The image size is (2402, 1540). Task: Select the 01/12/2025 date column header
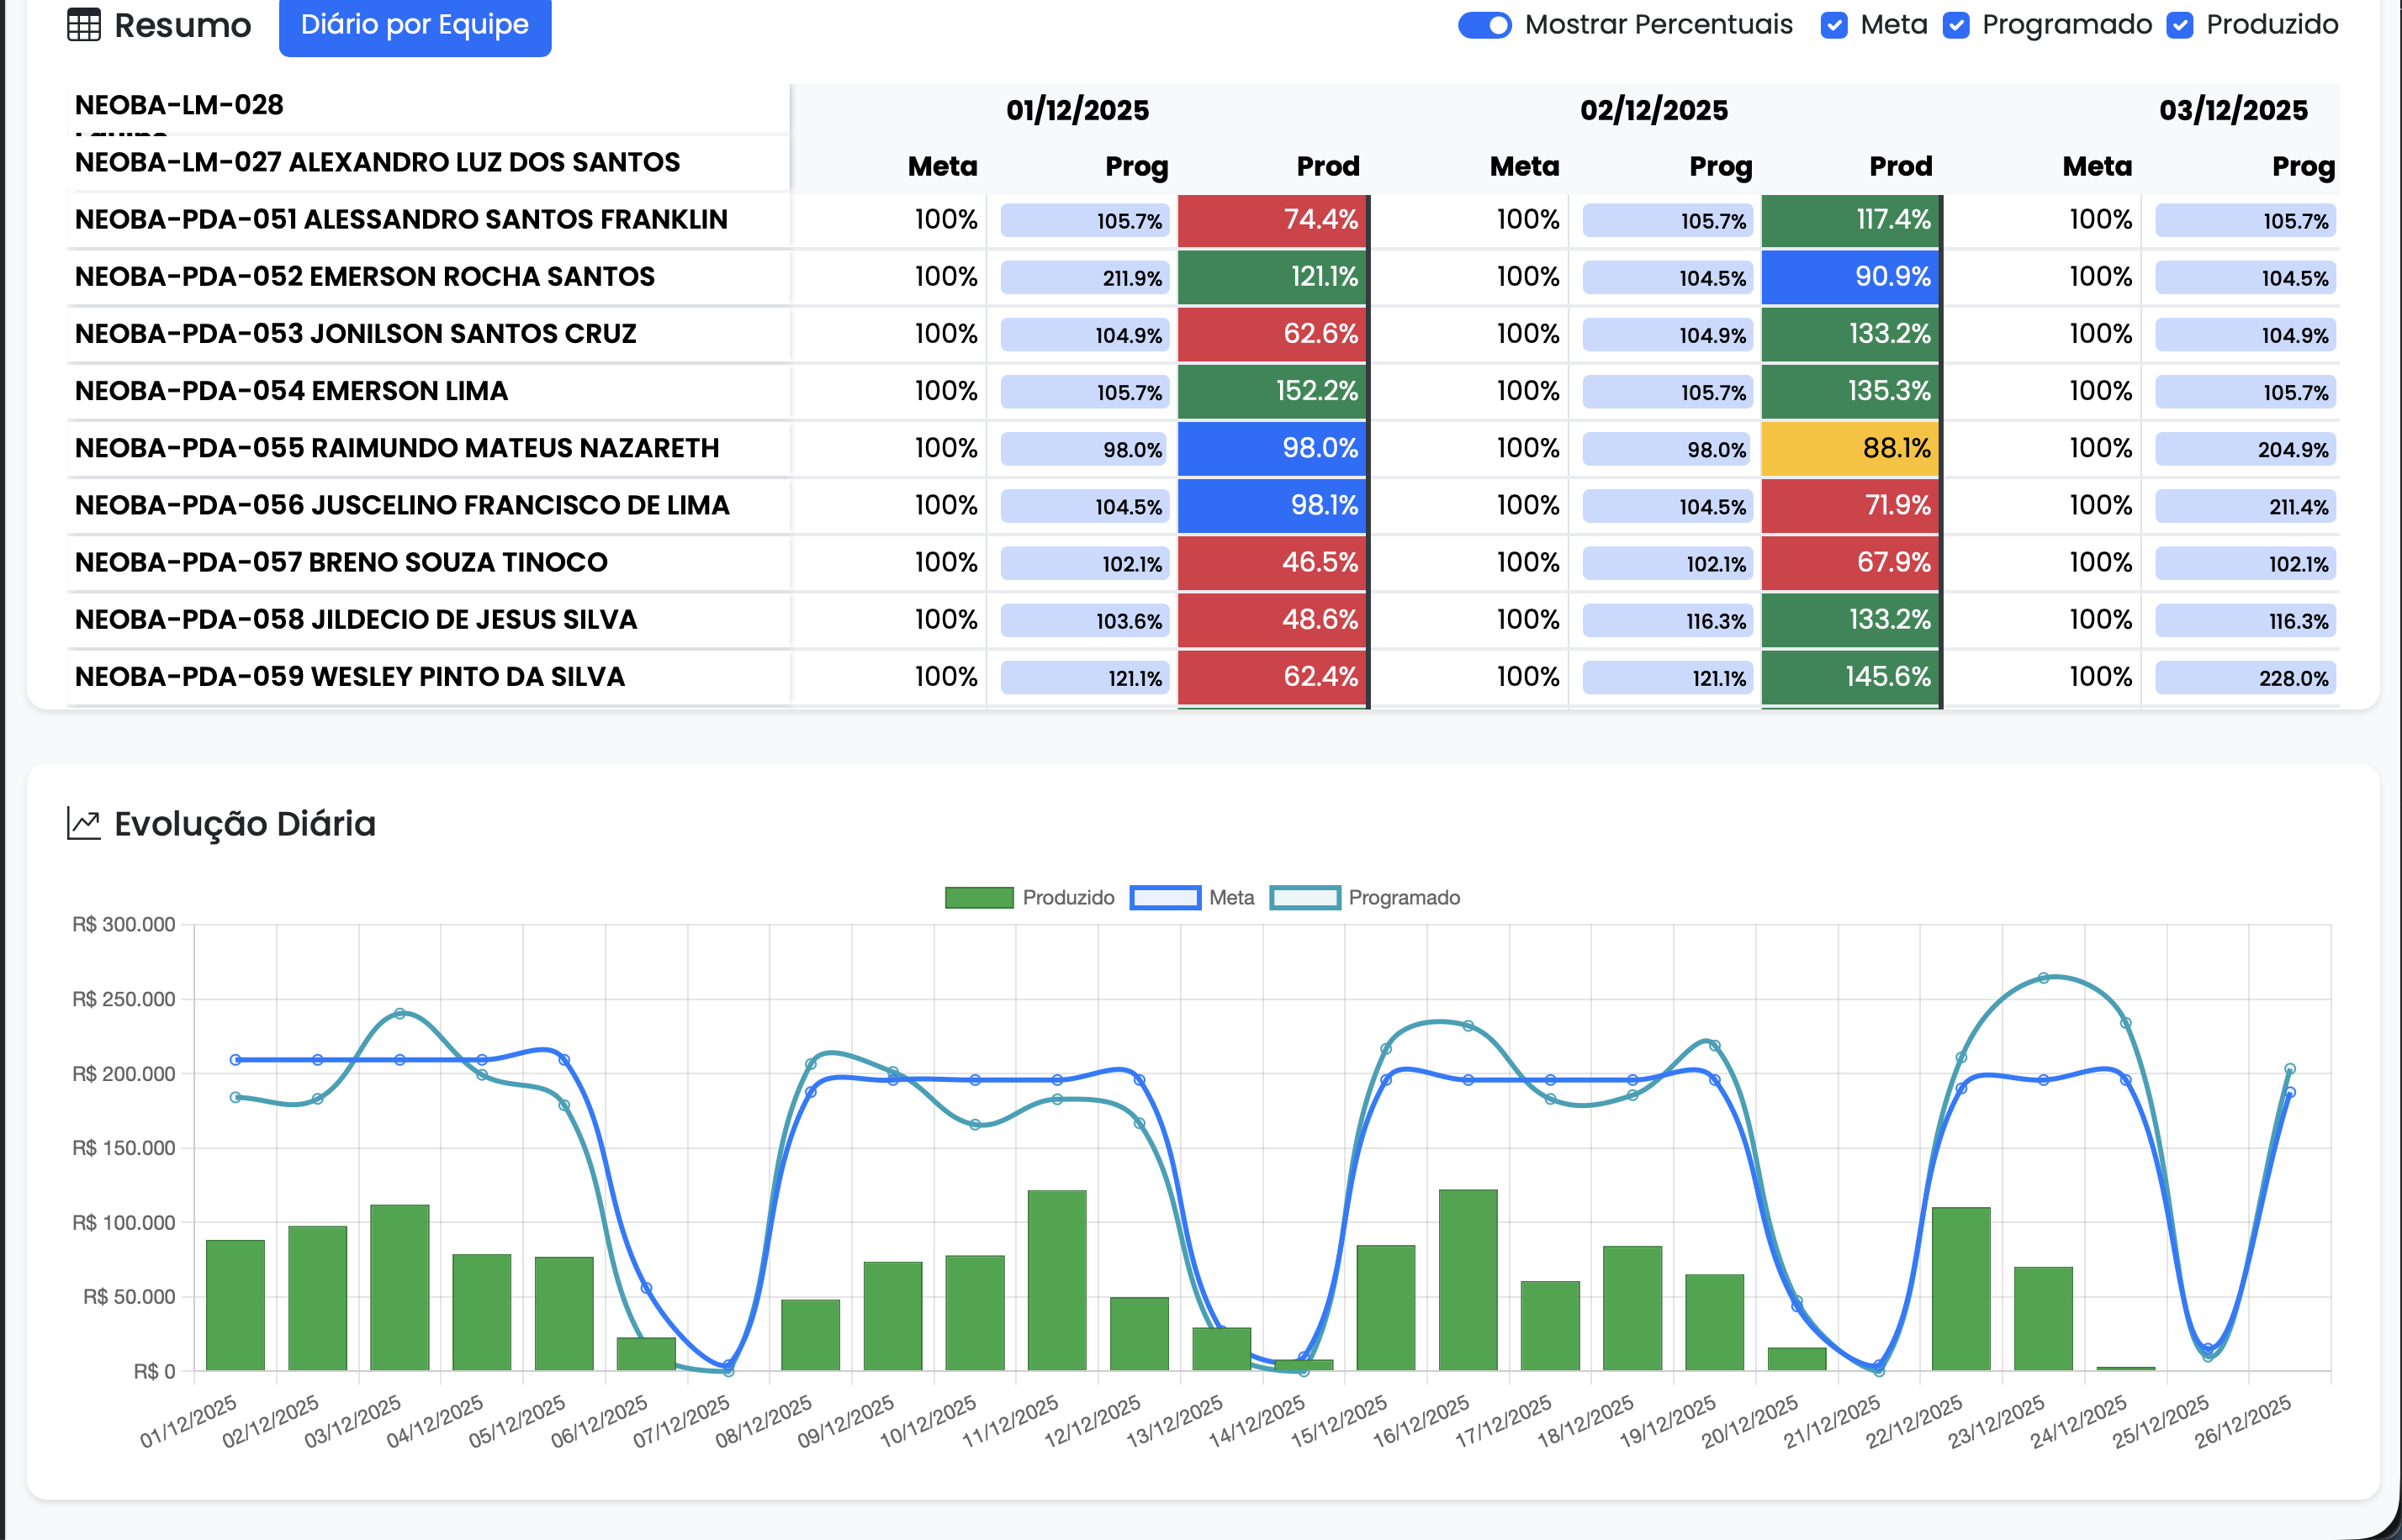click(x=1077, y=110)
